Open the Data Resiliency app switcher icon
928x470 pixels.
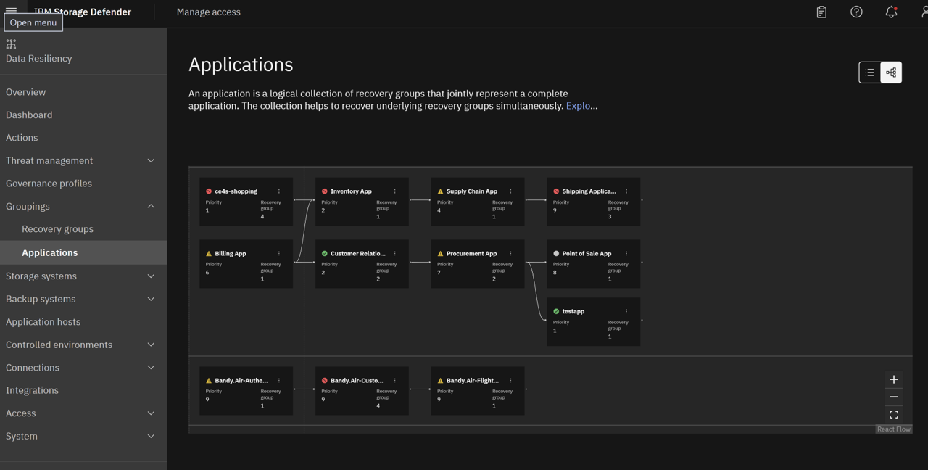11,44
